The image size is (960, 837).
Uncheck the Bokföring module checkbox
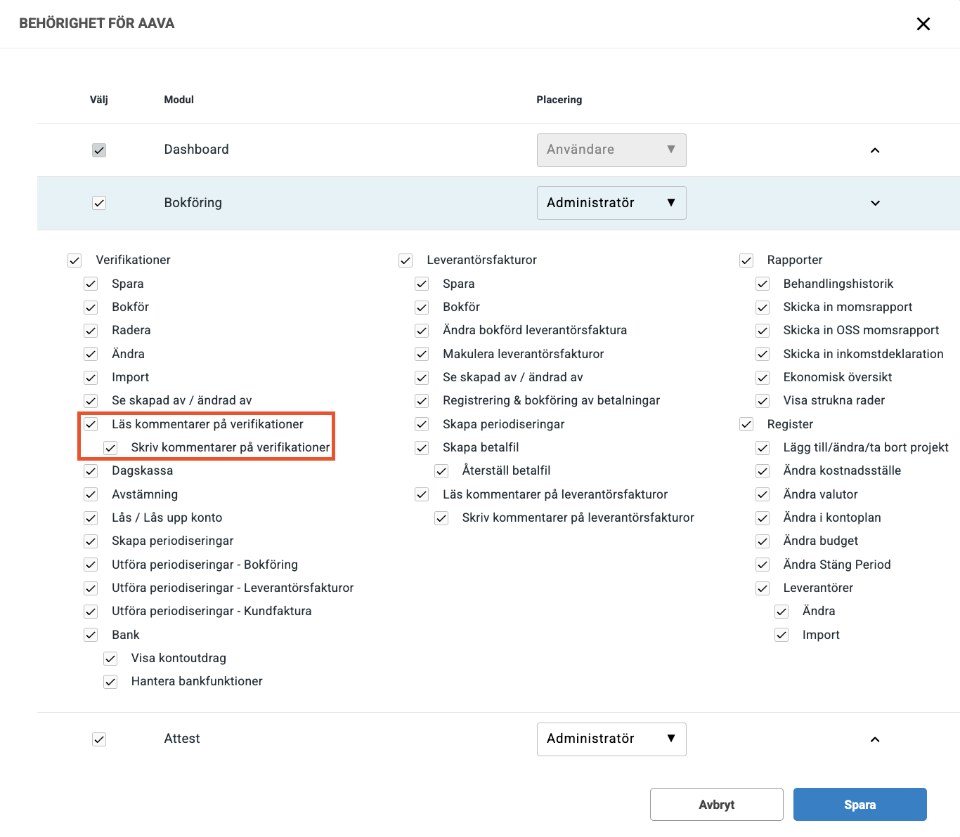[x=99, y=203]
